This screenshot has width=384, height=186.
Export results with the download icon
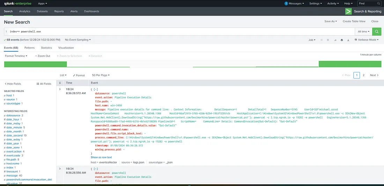[x=348, y=40]
